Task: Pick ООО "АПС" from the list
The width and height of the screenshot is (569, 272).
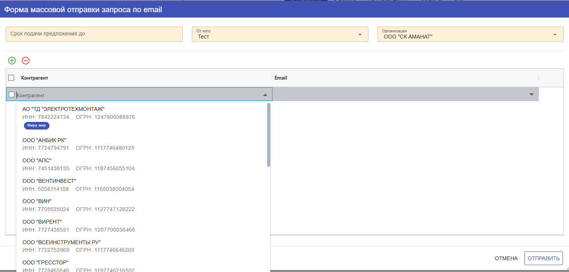Action: (37, 161)
